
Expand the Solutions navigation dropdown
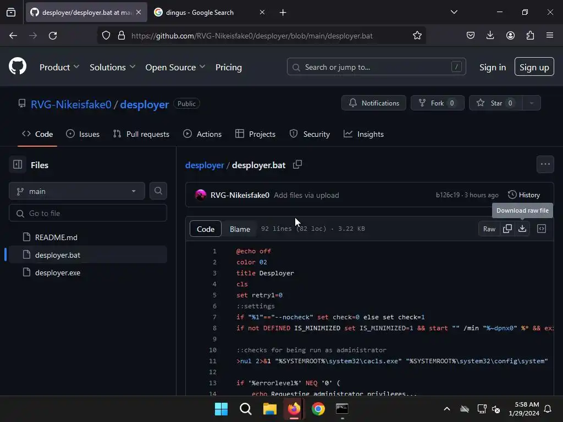pyautogui.click(x=112, y=67)
